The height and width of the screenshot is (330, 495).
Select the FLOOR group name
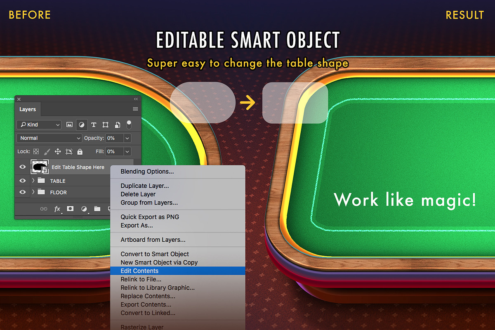(x=58, y=193)
